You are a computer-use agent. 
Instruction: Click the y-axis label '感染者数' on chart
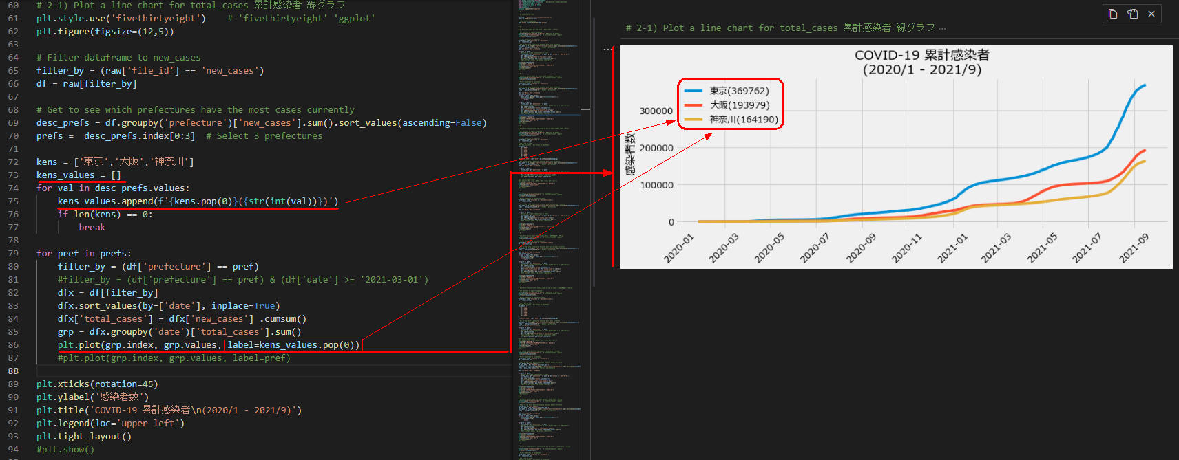(630, 155)
